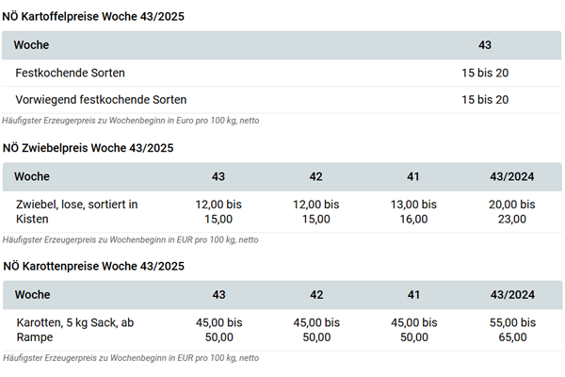Select the Woche header in the potato table

[31, 44]
